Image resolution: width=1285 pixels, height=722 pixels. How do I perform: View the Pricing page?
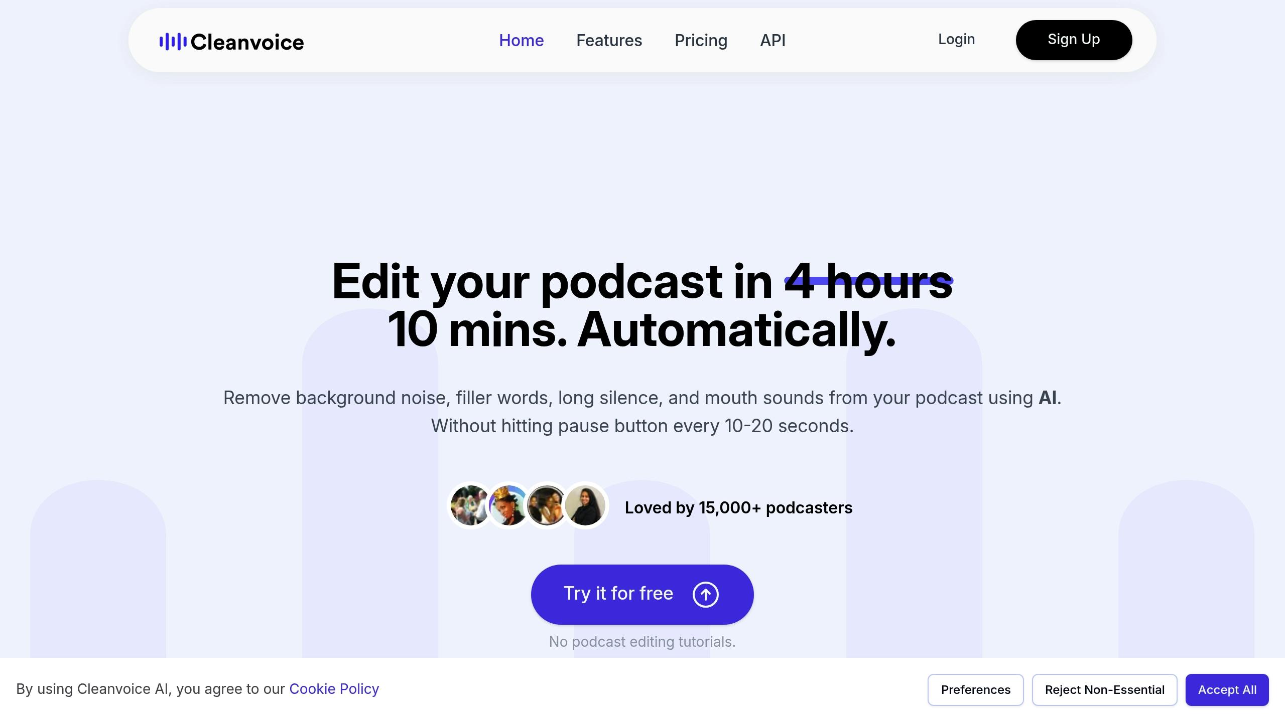[x=701, y=40]
